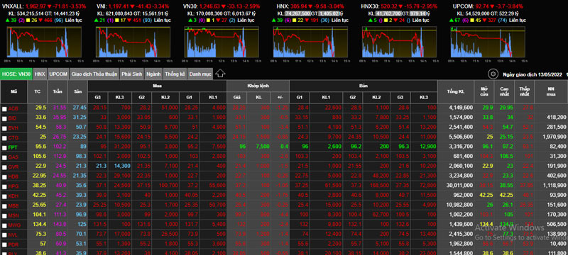Sort by the Mở cửa header

coord(484,92)
